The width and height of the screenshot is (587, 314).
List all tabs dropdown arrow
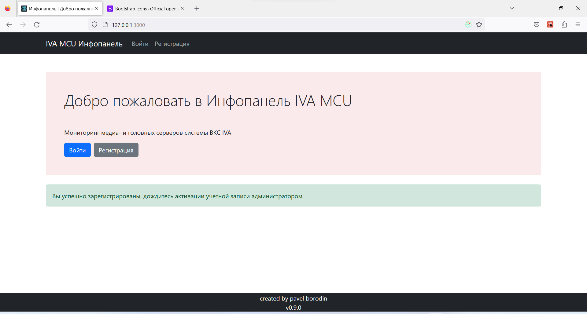(512, 8)
